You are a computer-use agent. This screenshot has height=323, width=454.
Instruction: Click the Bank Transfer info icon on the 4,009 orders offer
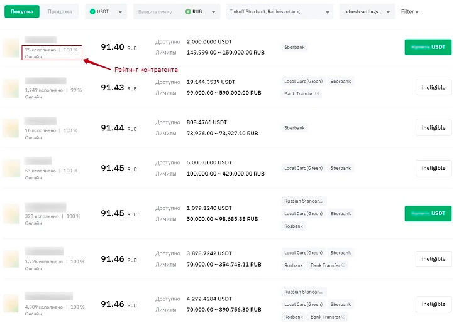click(345, 317)
